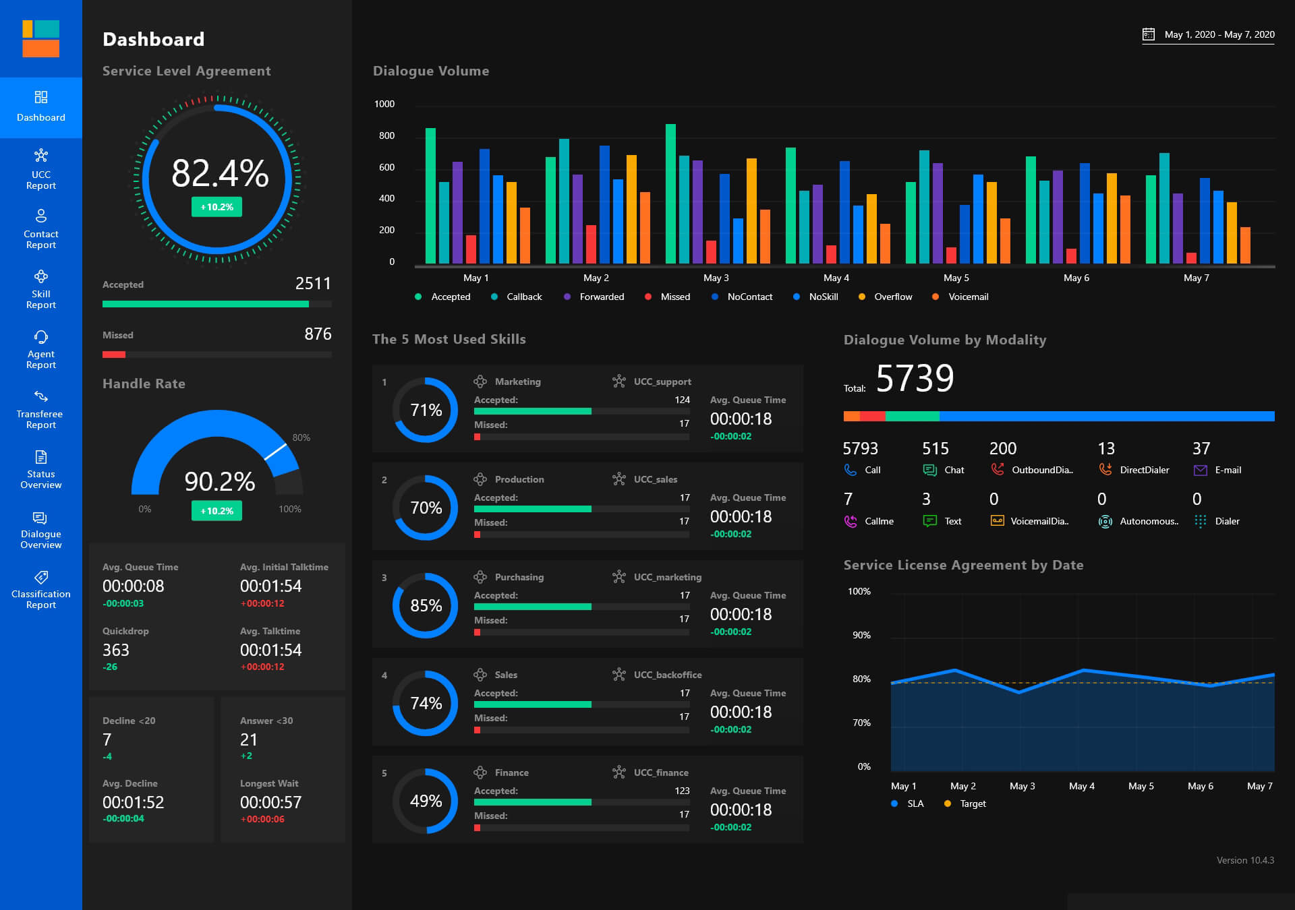The height and width of the screenshot is (910, 1295).
Task: Open the UCC Report from the sidebar
Action: click(x=40, y=167)
